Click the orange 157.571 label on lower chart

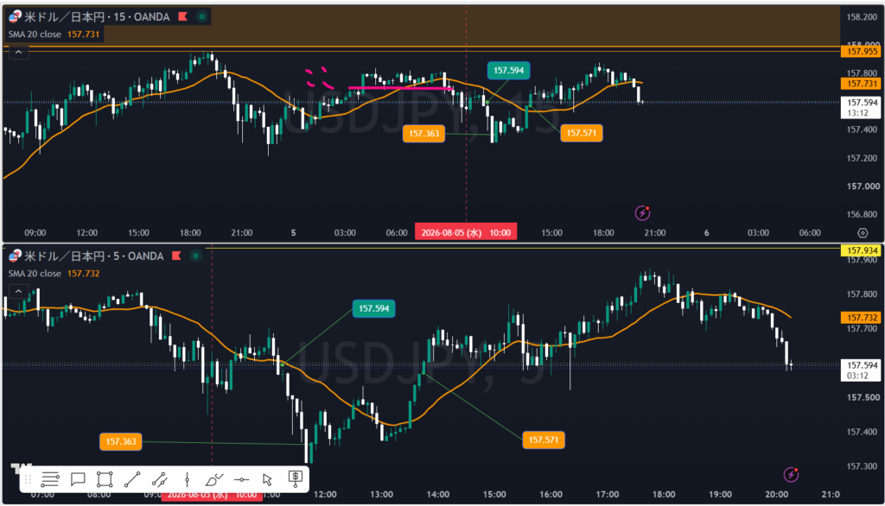tap(544, 440)
